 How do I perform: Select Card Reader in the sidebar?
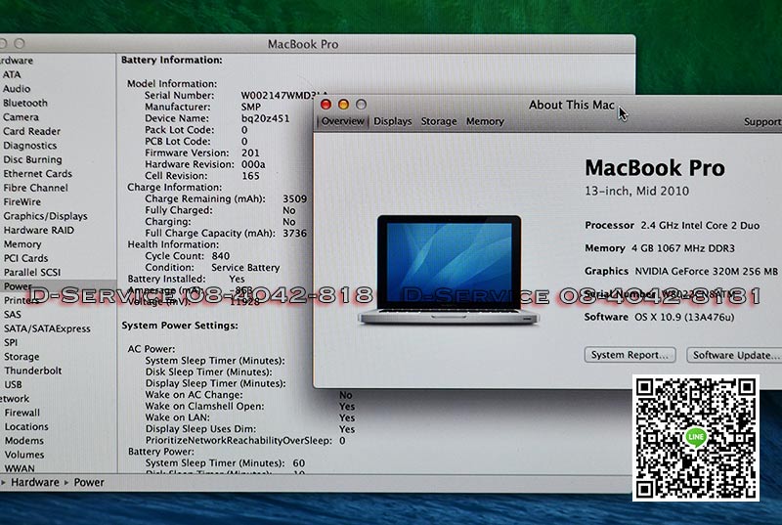point(31,131)
